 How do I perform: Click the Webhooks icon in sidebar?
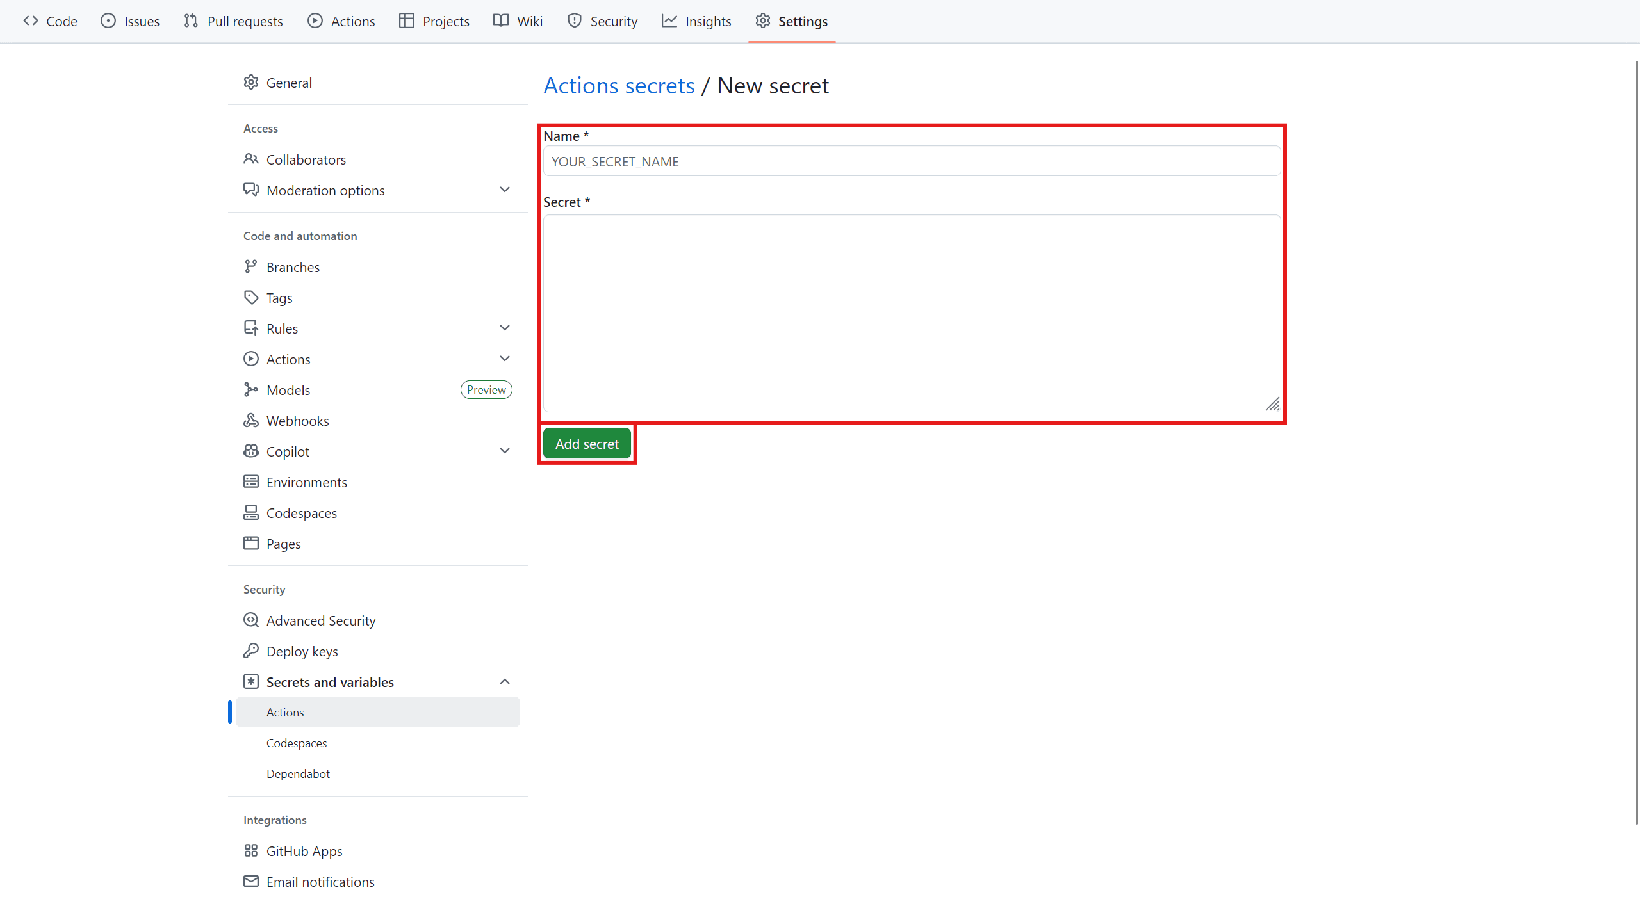click(250, 420)
